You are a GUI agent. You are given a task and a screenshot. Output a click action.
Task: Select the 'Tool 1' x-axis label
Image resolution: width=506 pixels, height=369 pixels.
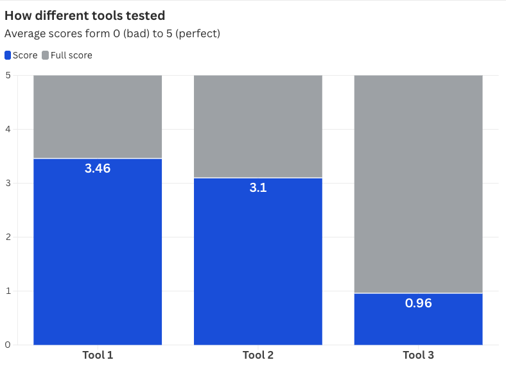click(x=98, y=355)
